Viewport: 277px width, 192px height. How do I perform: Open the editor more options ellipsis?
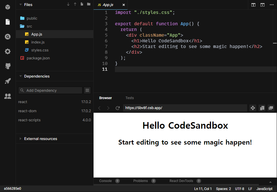pyautogui.click(x=272, y=5)
